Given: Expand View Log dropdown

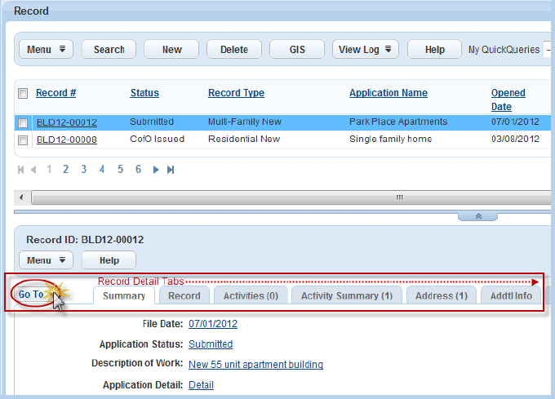Looking at the screenshot, I should (366, 49).
